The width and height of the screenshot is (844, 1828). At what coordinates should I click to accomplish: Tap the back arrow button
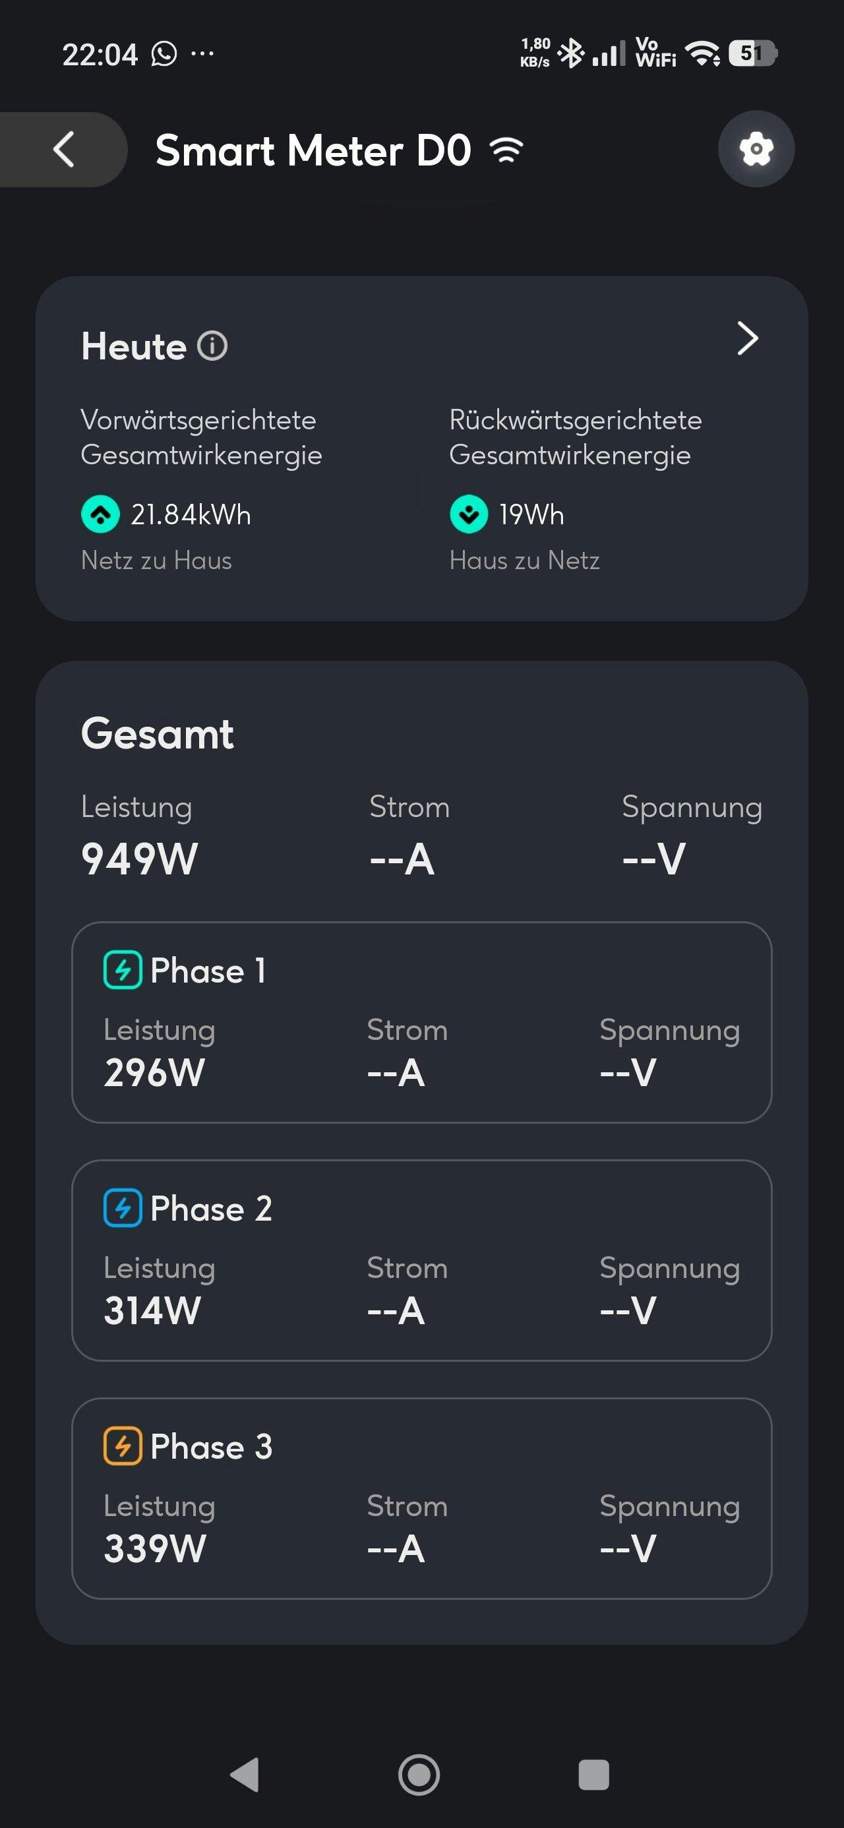coord(64,150)
